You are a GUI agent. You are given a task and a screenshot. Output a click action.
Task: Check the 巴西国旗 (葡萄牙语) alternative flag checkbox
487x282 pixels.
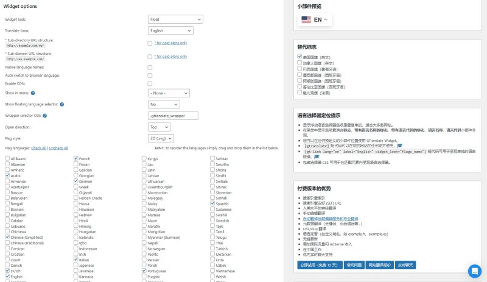click(300, 68)
